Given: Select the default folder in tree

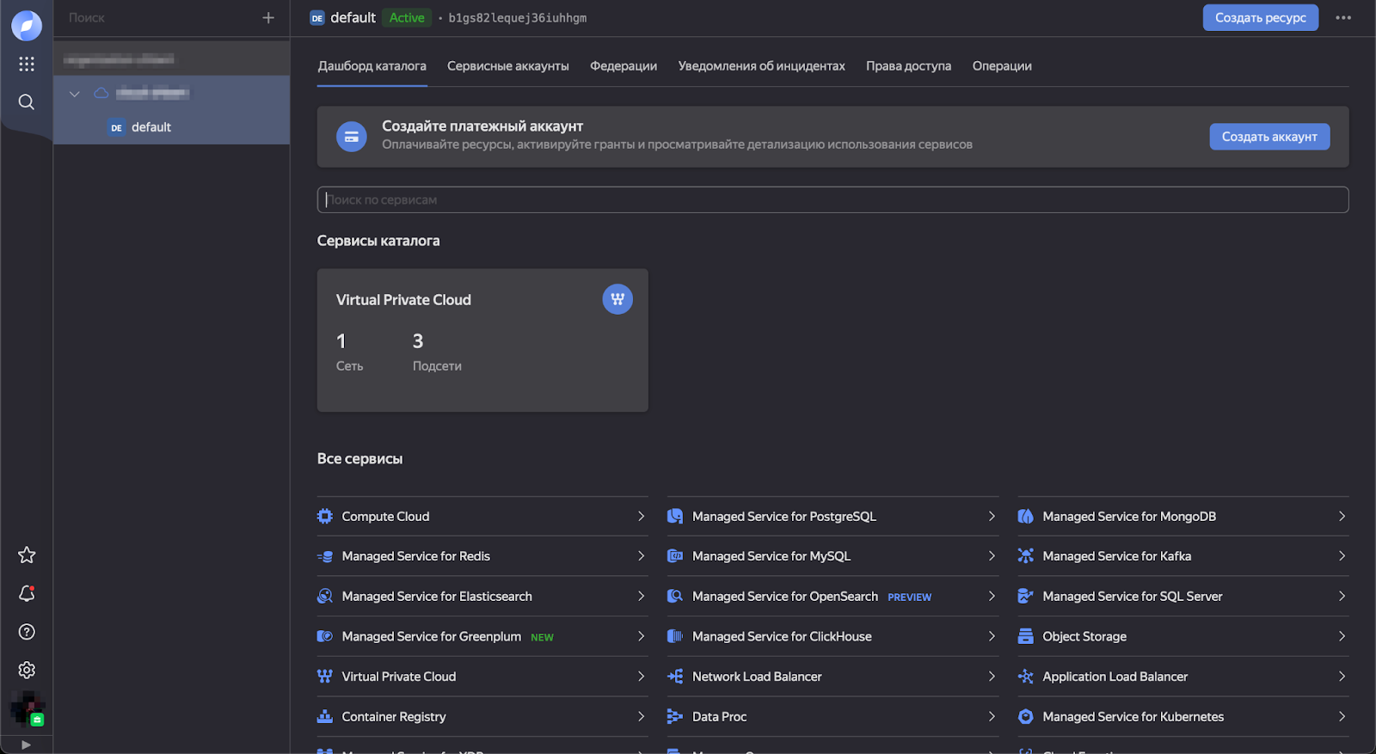Looking at the screenshot, I should (x=151, y=127).
